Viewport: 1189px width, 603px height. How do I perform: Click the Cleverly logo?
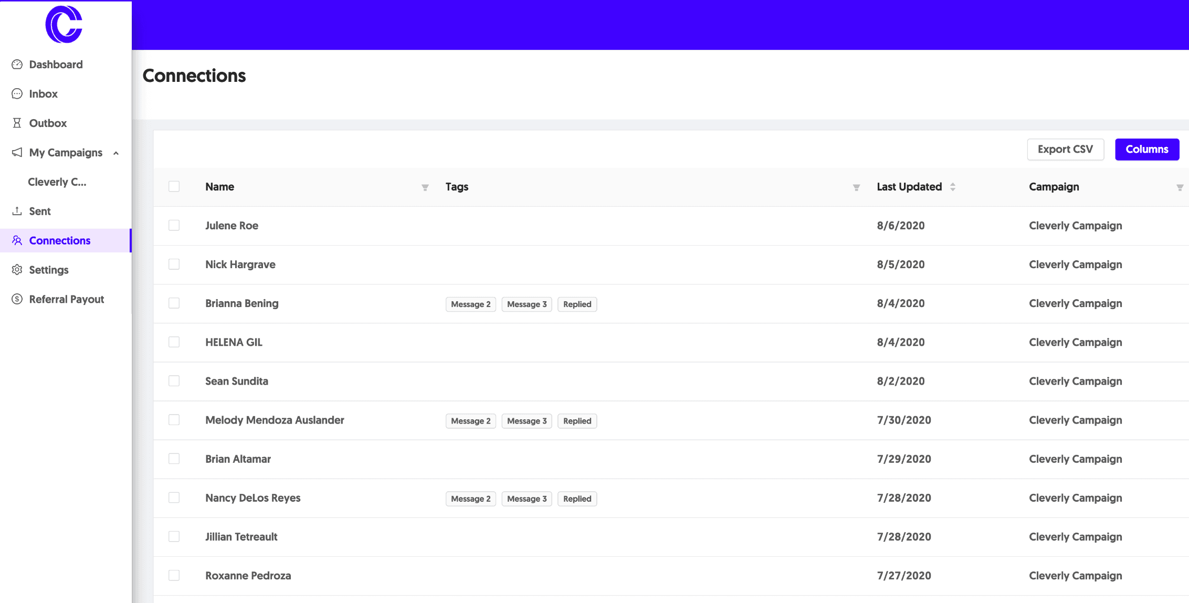(65, 25)
